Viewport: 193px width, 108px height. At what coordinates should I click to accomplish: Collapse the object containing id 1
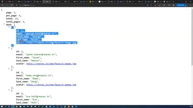(x=9, y=27)
